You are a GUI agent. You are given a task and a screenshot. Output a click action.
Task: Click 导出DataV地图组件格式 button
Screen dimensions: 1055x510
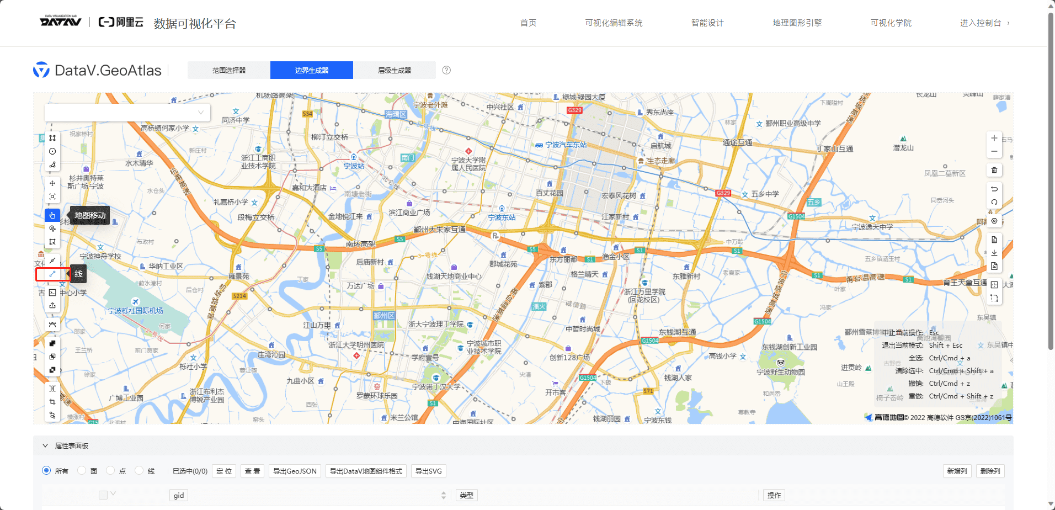[x=366, y=471]
